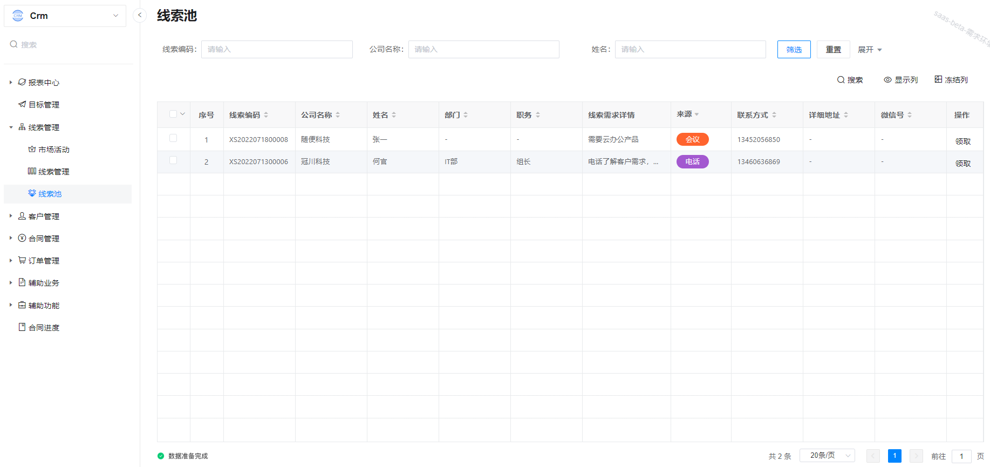Click the 重置 reset button
The width and height of the screenshot is (990, 467).
click(833, 49)
